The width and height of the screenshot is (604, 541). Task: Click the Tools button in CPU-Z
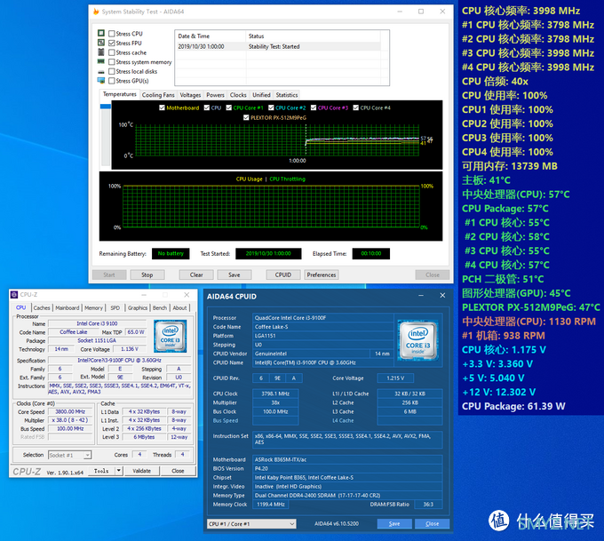[101, 471]
